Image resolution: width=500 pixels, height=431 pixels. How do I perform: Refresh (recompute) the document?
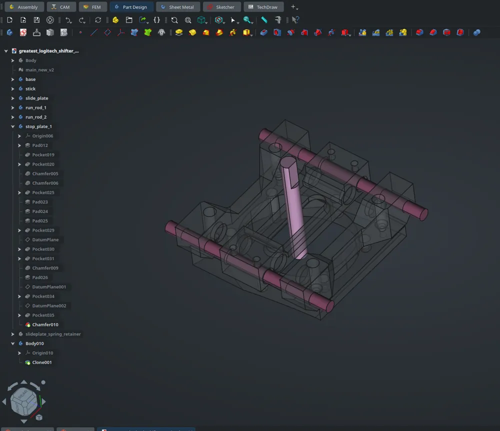click(98, 20)
